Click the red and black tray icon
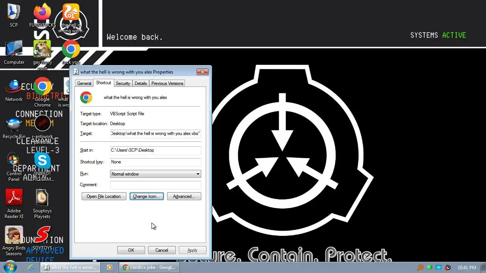486x273 pixels. 448,267
